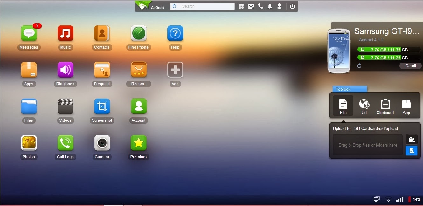Open the Ringtones icon
Image resolution: width=423 pixels, height=206 pixels.
point(65,69)
